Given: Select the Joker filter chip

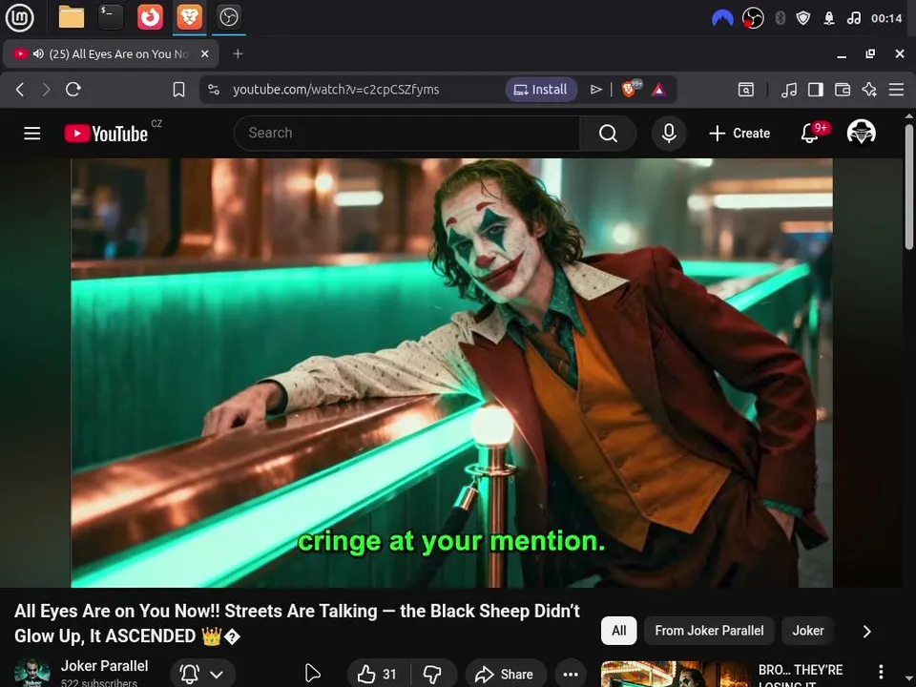Looking at the screenshot, I should (x=808, y=631).
